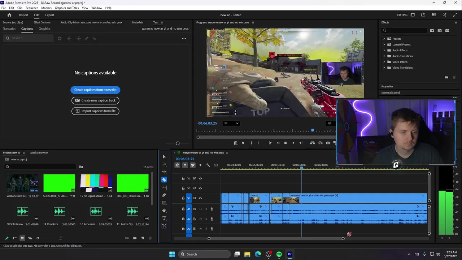Toggle Linked Selection in timeline
The width and height of the screenshot is (462, 260).
[192, 165]
